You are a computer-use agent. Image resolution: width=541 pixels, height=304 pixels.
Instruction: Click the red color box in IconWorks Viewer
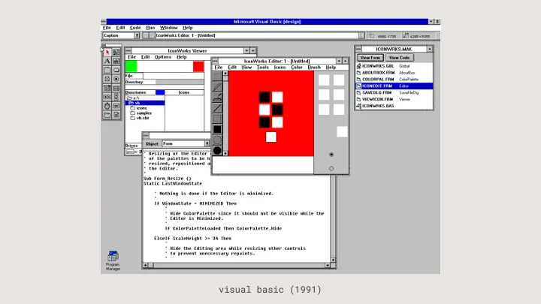pyautogui.click(x=198, y=66)
